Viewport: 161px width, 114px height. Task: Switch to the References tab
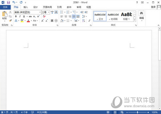tap(59, 7)
